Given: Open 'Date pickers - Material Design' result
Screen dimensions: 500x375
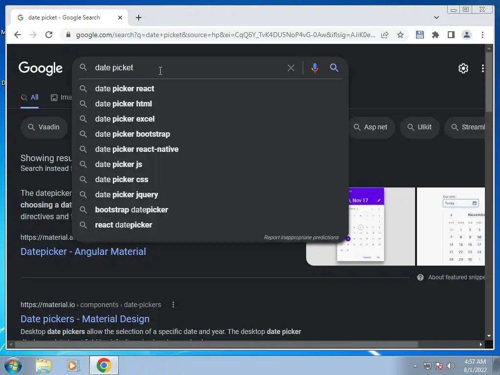Looking at the screenshot, I should (x=85, y=319).
